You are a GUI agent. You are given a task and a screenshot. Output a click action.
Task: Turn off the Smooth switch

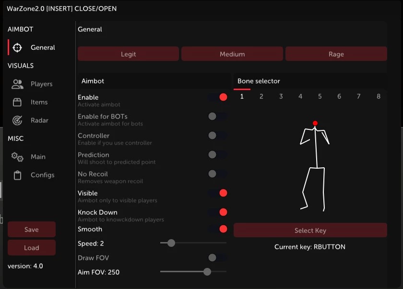click(218, 229)
